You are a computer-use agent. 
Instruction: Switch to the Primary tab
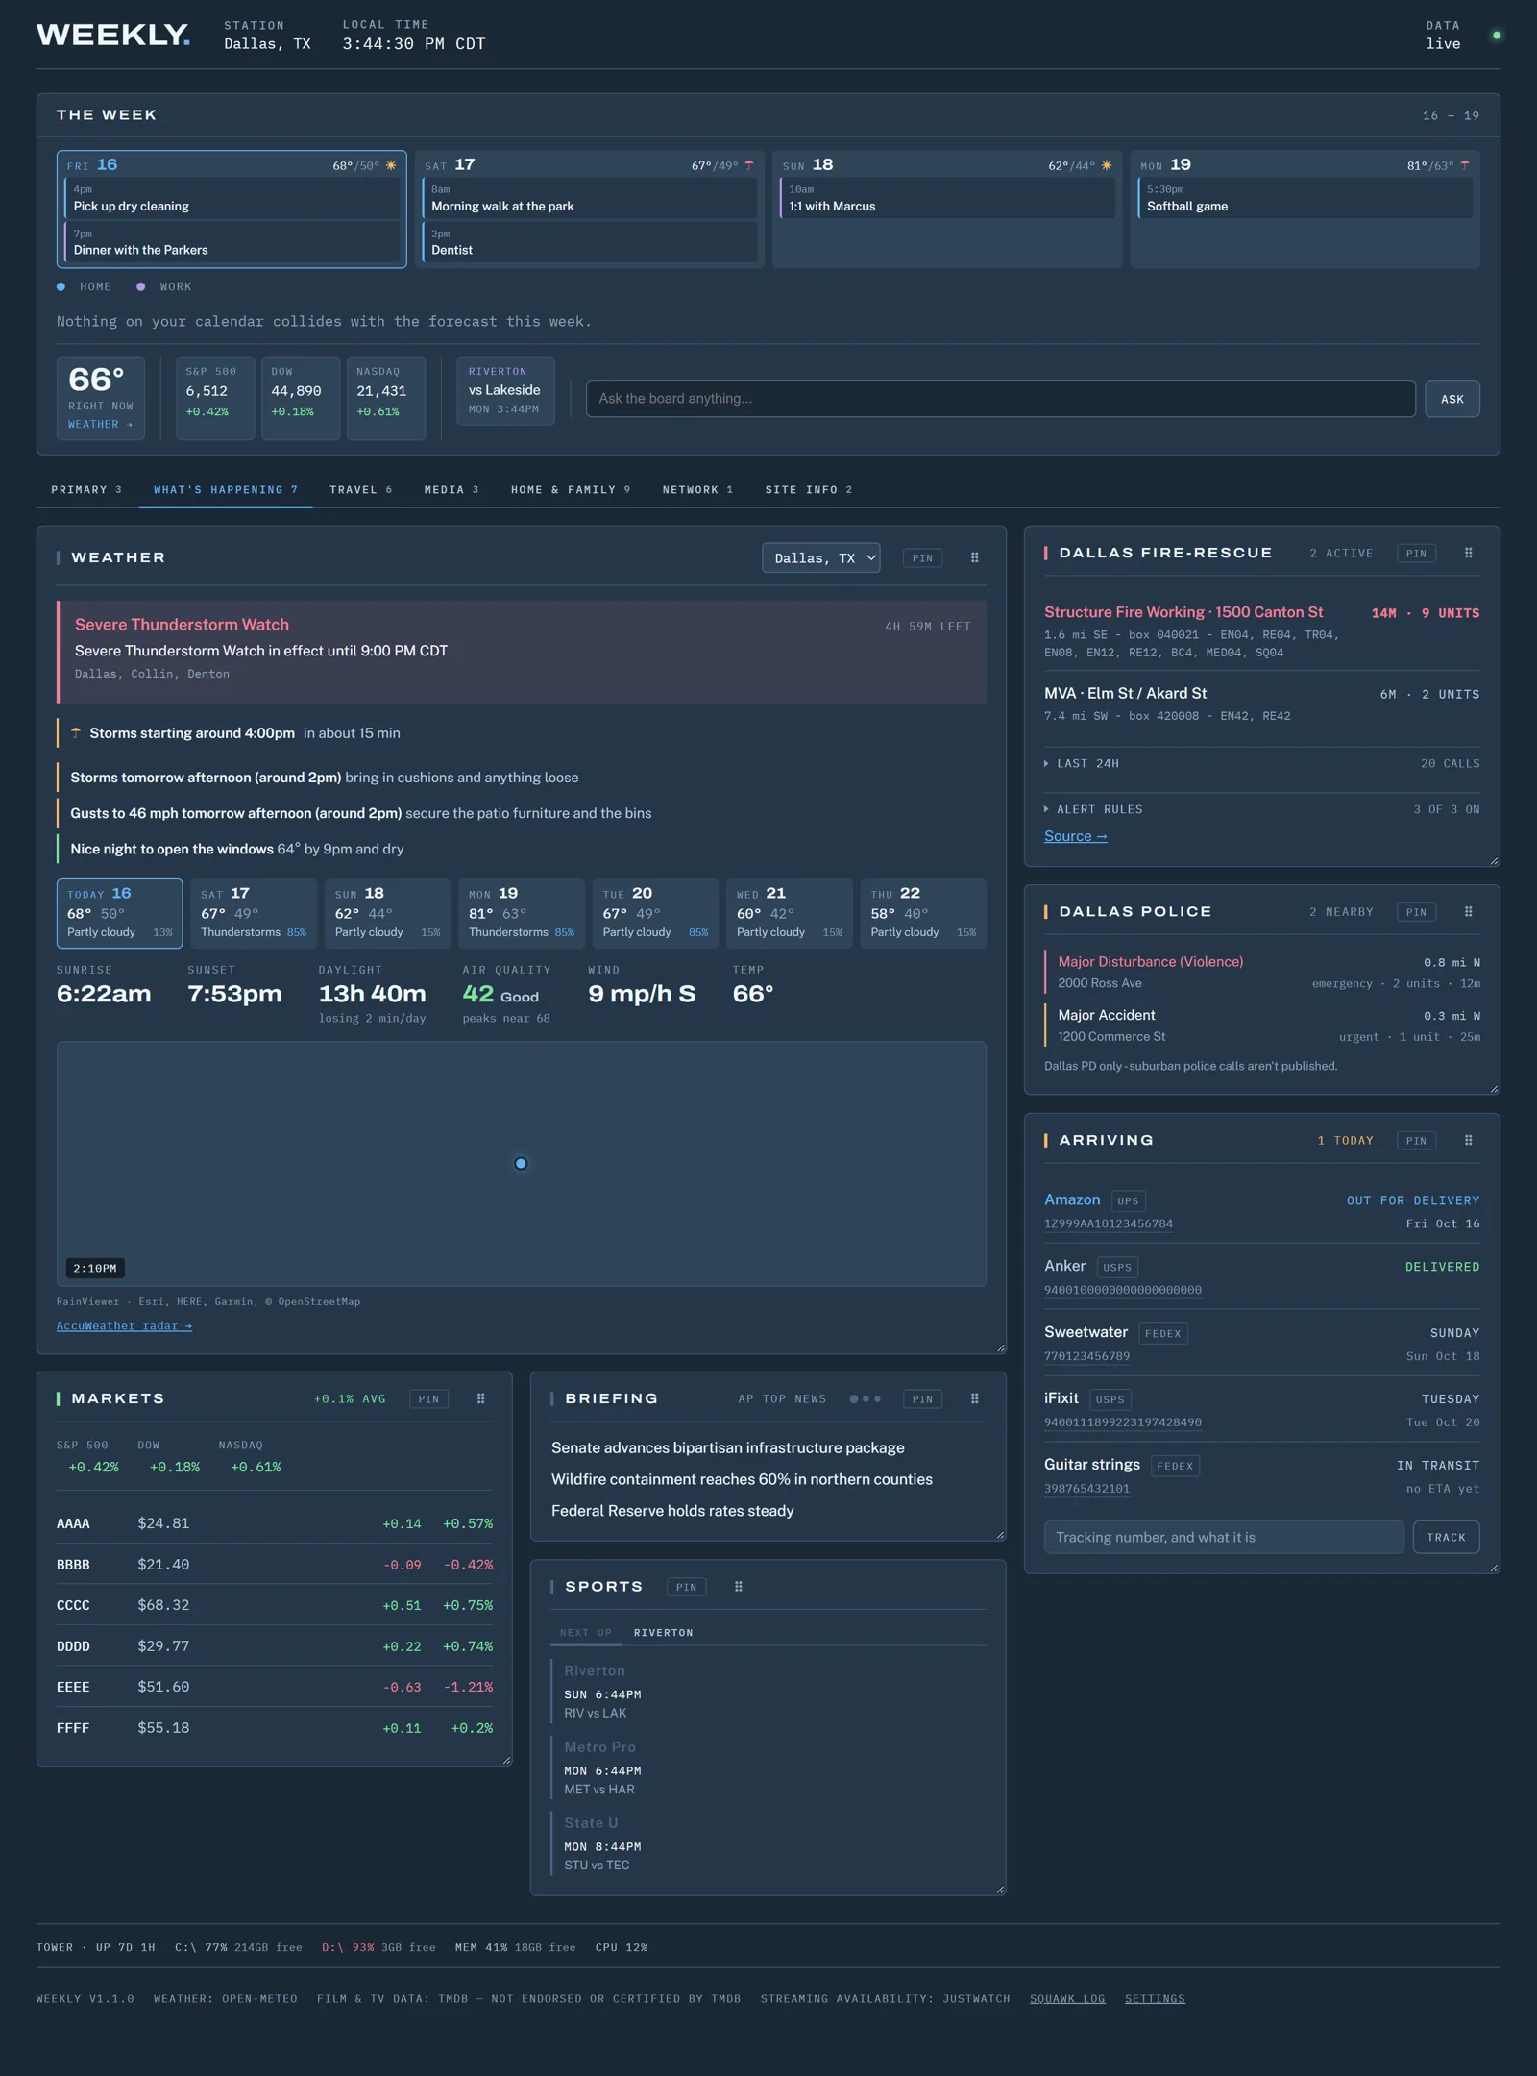(x=86, y=489)
